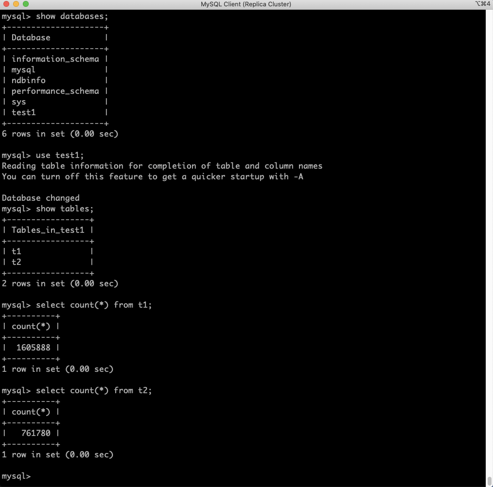Select the 'performance_schema' database row
Image resolution: width=493 pixels, height=487 pixels.
coord(55,91)
